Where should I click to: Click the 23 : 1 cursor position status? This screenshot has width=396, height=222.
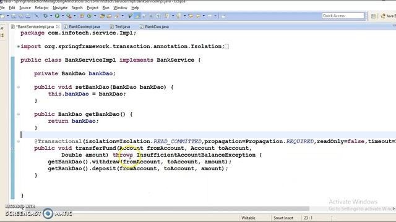(x=308, y=218)
